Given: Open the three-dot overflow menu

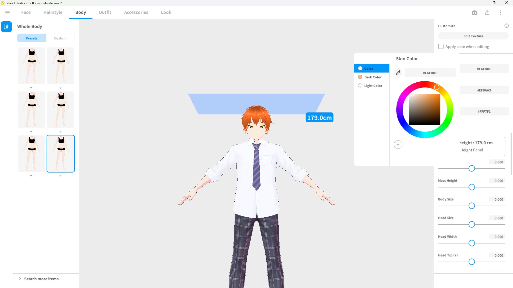Looking at the screenshot, I should click(x=500, y=13).
